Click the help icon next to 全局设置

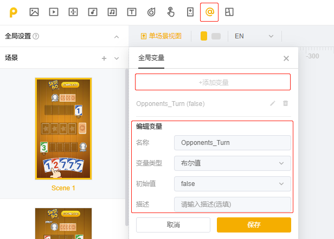click(36, 36)
